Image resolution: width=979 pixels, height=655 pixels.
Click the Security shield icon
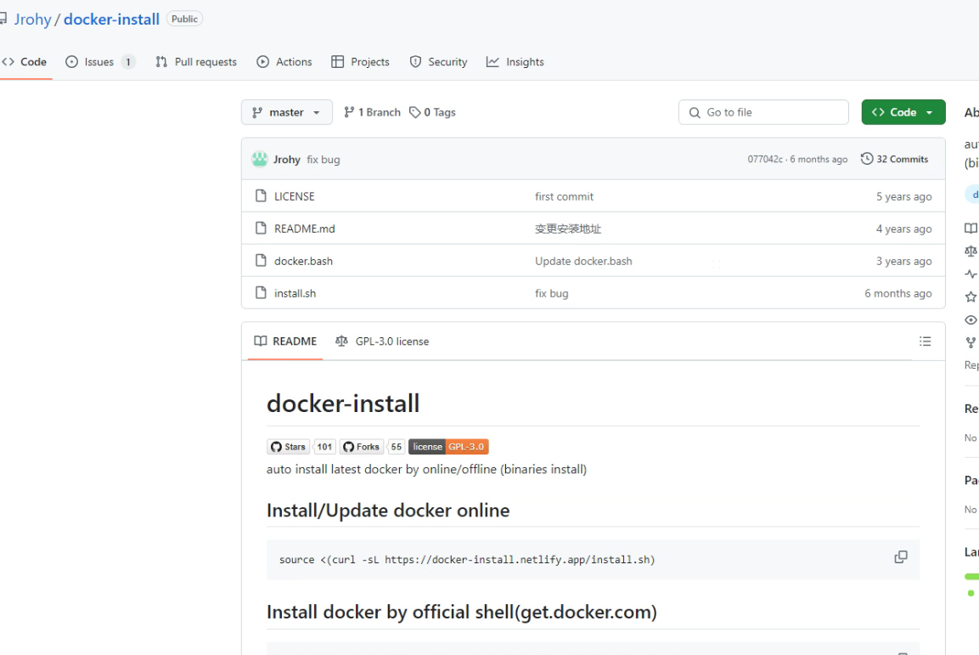[415, 62]
